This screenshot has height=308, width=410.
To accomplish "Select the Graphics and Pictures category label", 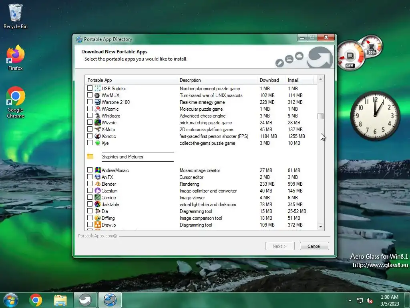I will [x=122, y=157].
